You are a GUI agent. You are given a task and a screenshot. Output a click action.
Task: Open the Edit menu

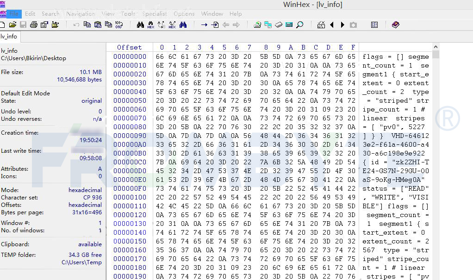tap(30, 13)
